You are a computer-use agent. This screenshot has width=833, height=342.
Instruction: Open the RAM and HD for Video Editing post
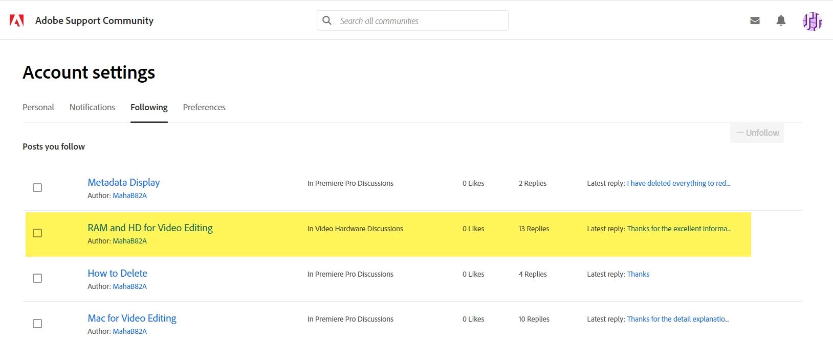click(150, 228)
